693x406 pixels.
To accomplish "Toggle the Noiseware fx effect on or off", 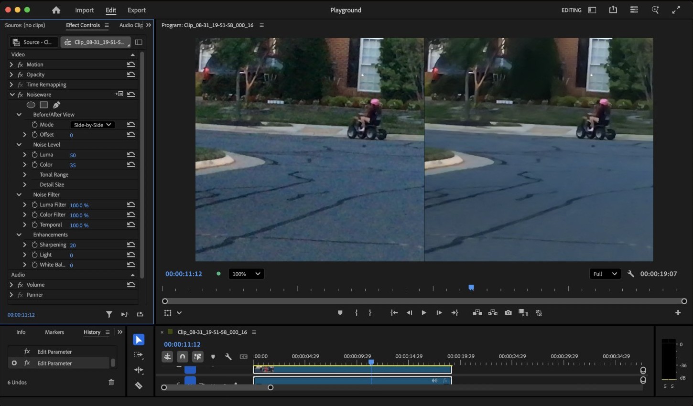I will point(20,95).
